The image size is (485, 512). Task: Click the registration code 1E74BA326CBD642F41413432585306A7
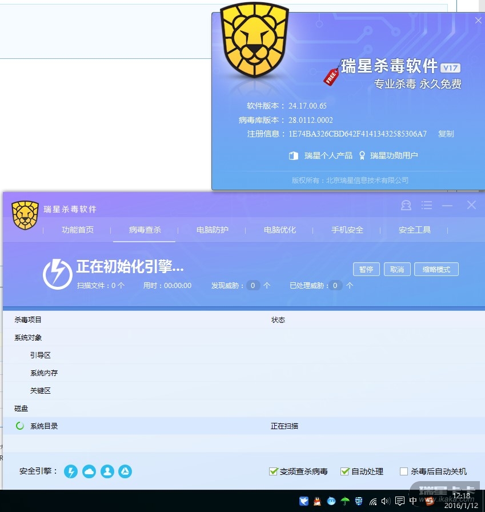tap(358, 134)
